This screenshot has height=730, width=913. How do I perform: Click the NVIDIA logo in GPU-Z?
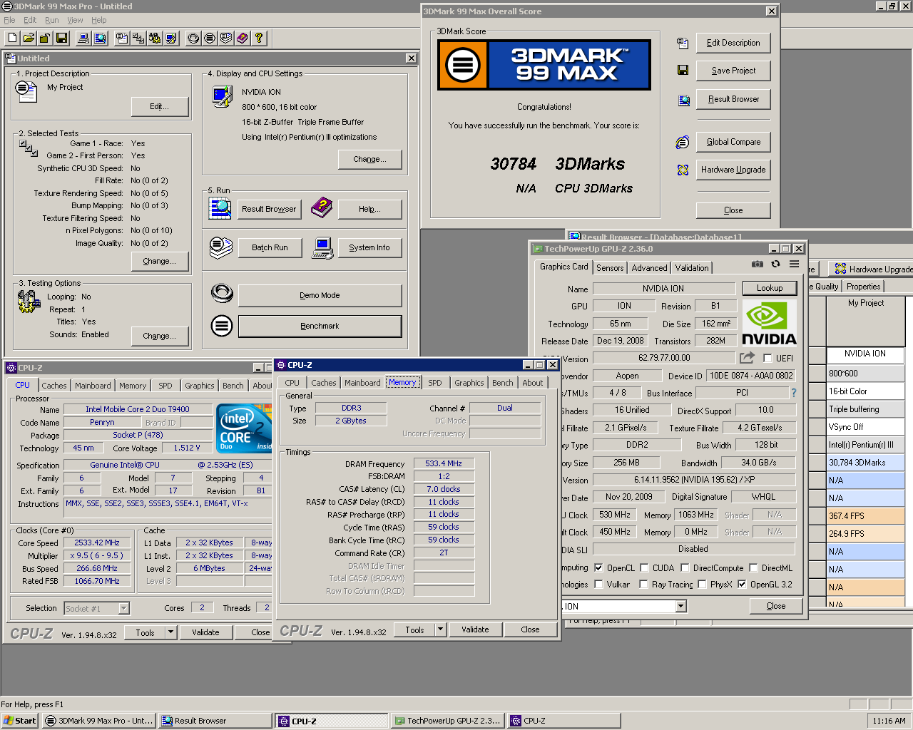click(770, 323)
